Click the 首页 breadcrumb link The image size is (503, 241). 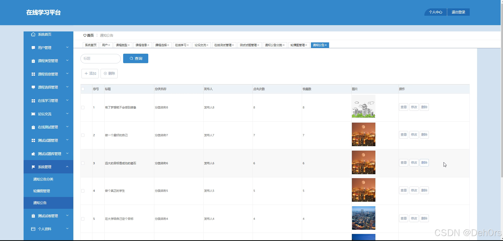point(90,35)
